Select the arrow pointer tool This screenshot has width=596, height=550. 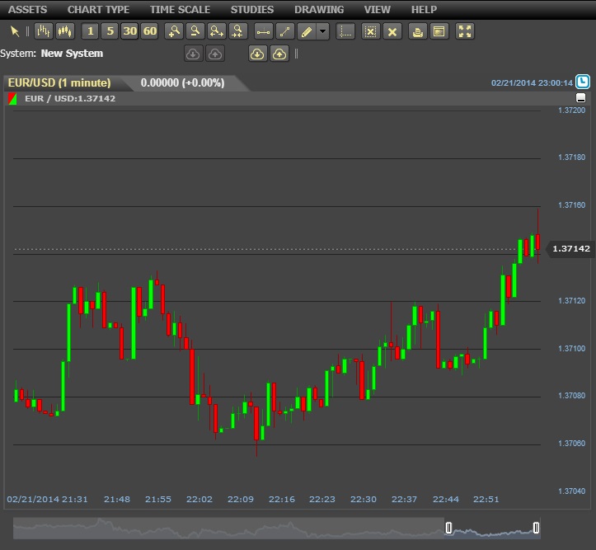[x=15, y=31]
